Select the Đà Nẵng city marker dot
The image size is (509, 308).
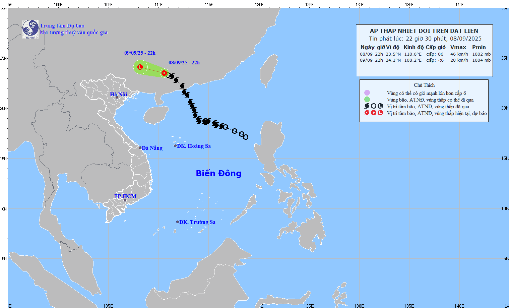pos(140,148)
